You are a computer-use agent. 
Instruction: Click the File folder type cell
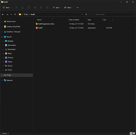coord(91,24)
